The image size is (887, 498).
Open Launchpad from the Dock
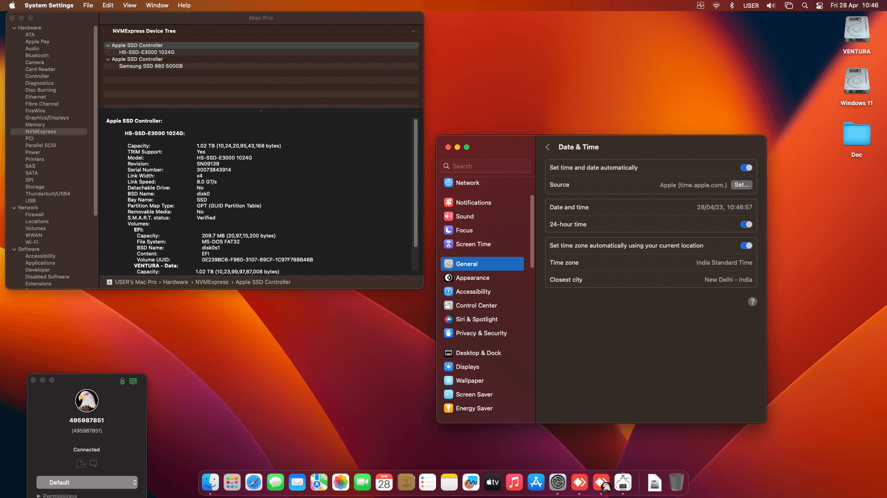pyautogui.click(x=232, y=482)
